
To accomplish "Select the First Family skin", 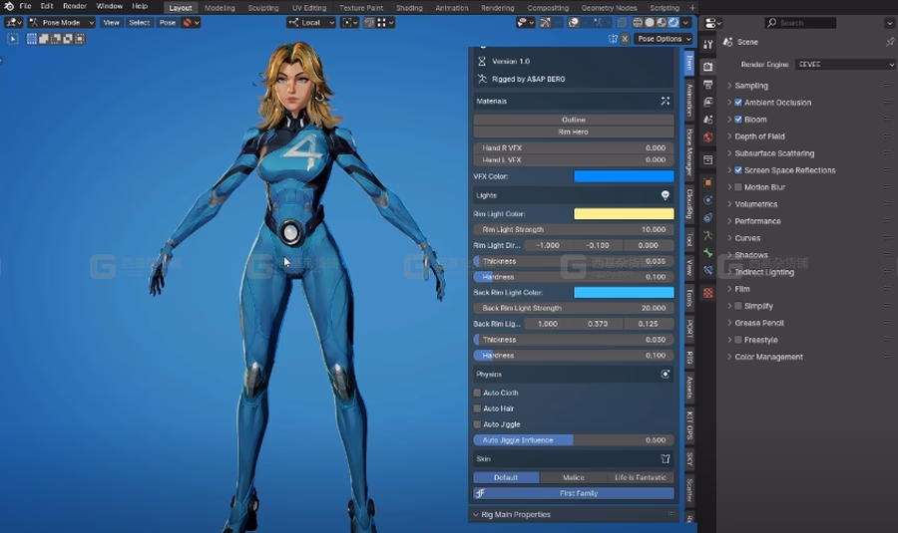I will [x=574, y=493].
